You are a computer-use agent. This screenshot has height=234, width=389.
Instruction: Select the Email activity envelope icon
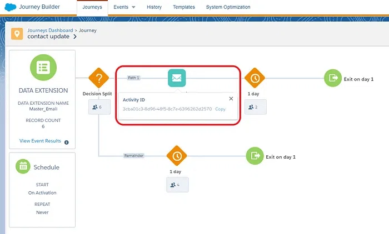pos(177,78)
